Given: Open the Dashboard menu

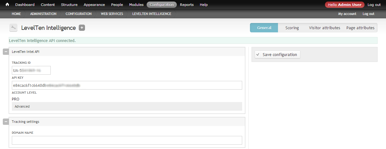Looking at the screenshot, I should [x=25, y=5].
